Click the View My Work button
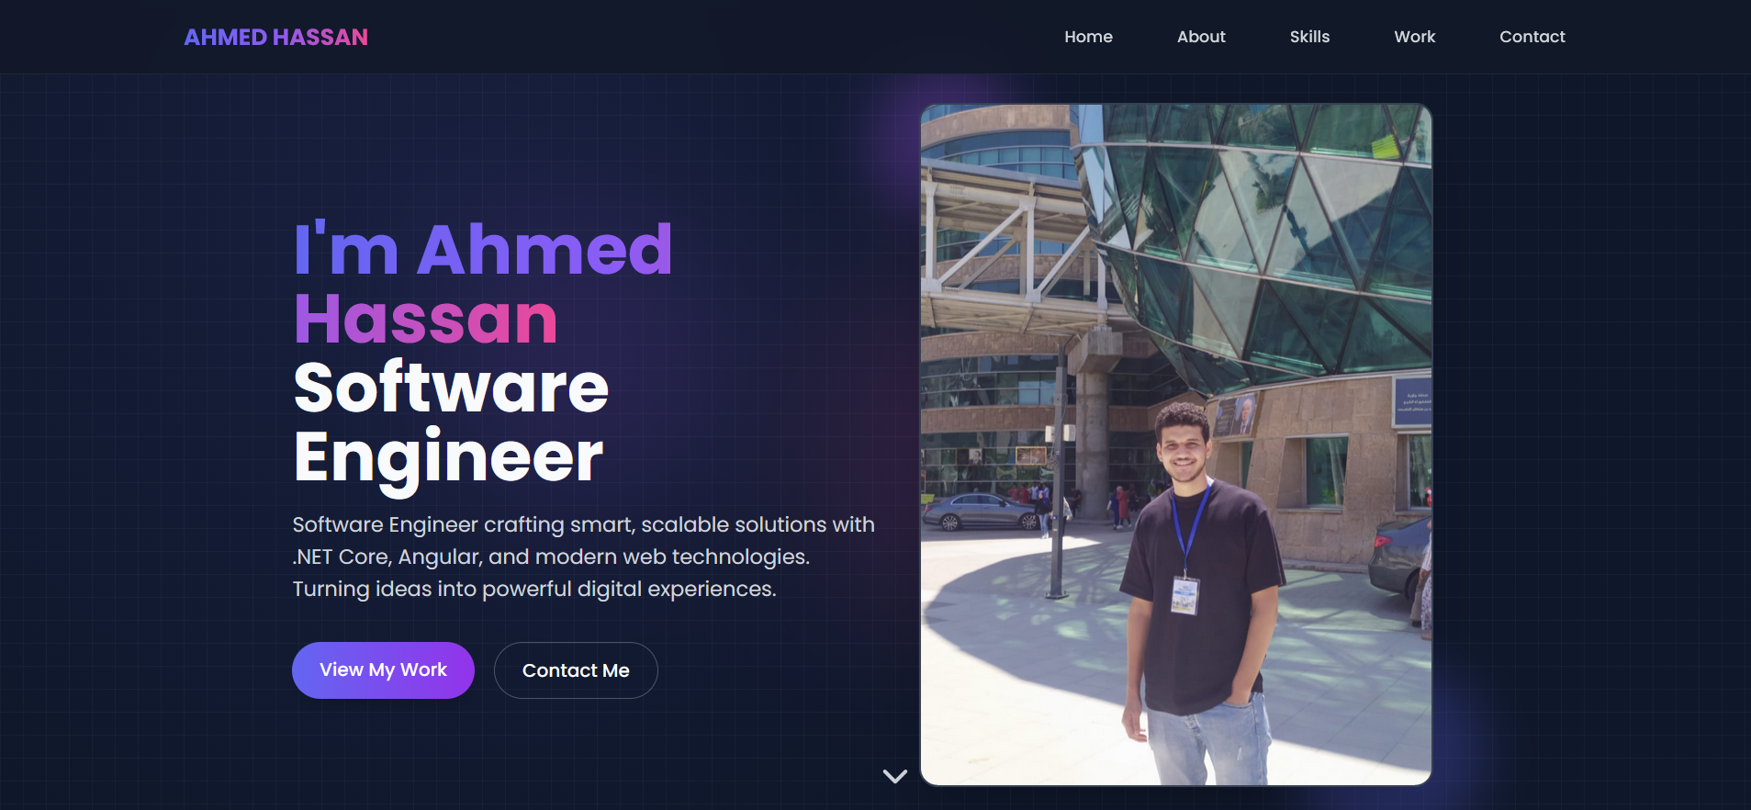Screen dimensions: 1751x810 [383, 670]
